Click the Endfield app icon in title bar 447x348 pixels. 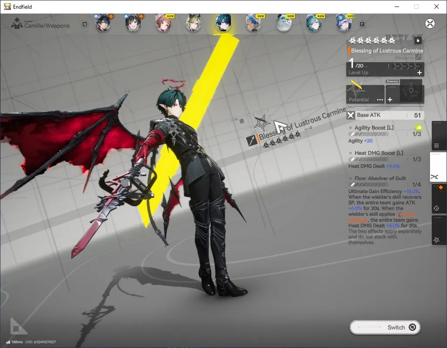[7, 7]
